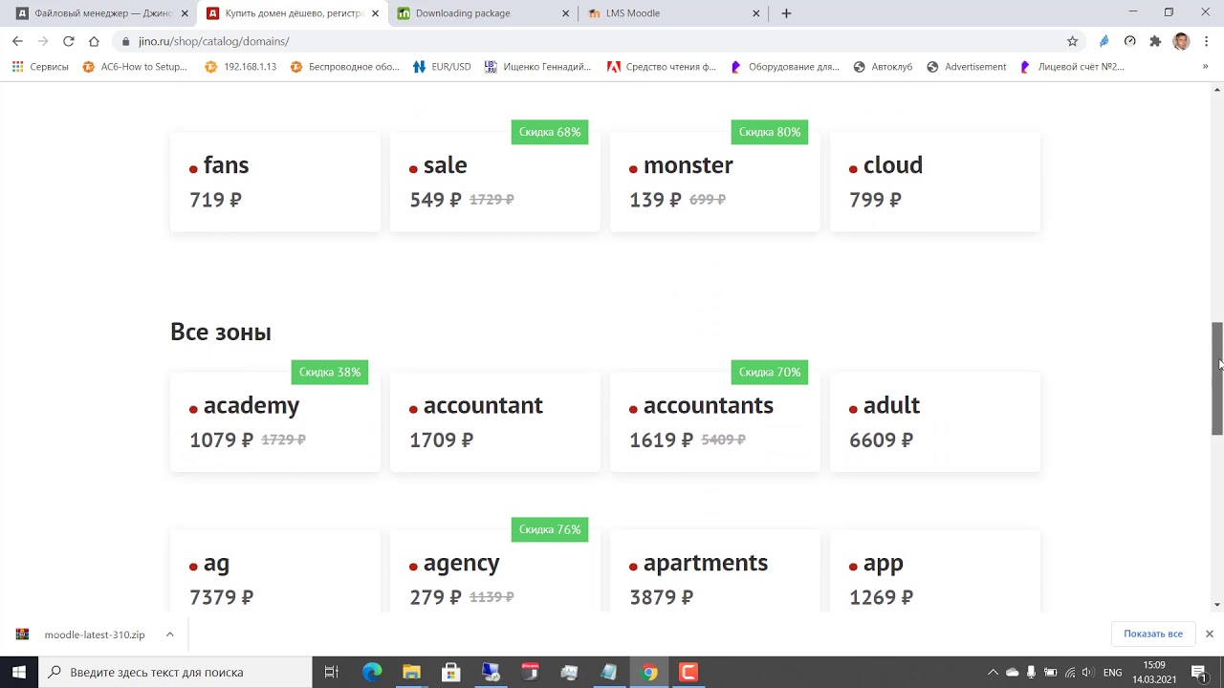
Task: Close the Downloading package tab
Action: 565,13
